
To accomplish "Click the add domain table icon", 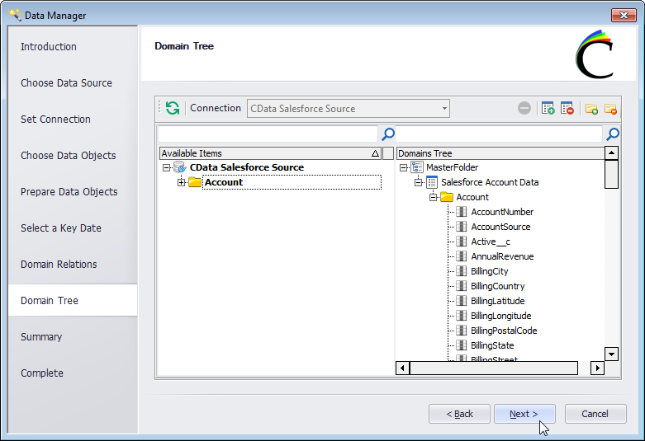I will coord(548,108).
